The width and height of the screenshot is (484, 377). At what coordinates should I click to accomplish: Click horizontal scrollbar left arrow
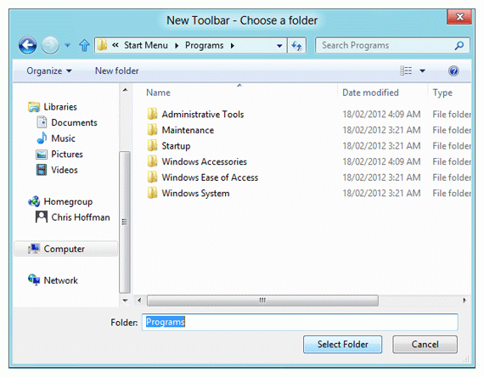[139, 300]
